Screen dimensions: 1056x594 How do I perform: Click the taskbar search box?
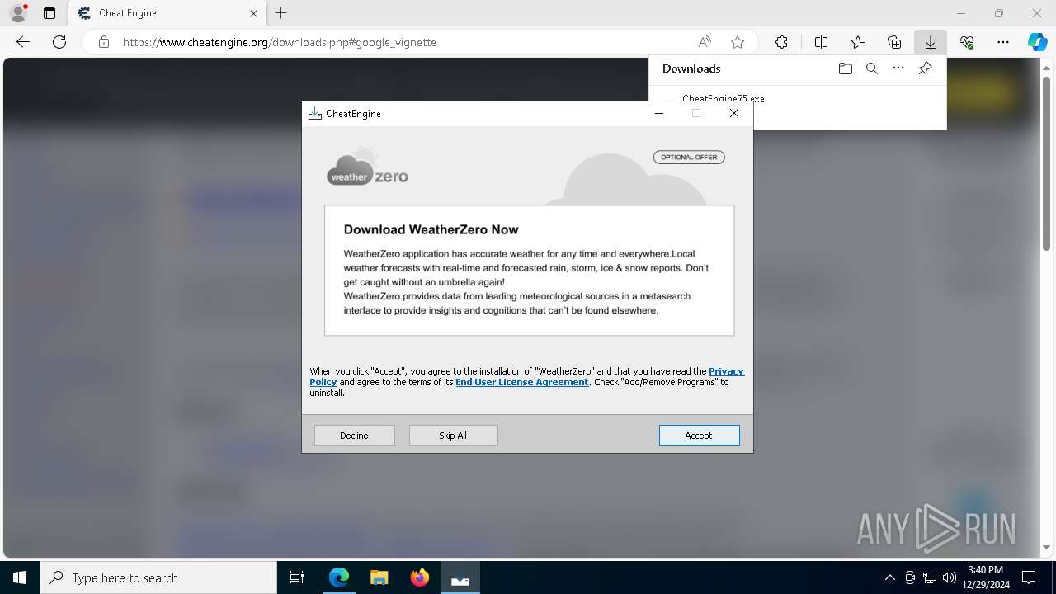pos(158,577)
